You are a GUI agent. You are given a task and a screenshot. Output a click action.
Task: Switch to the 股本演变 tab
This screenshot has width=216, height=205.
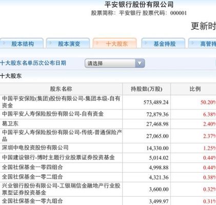[68, 44]
